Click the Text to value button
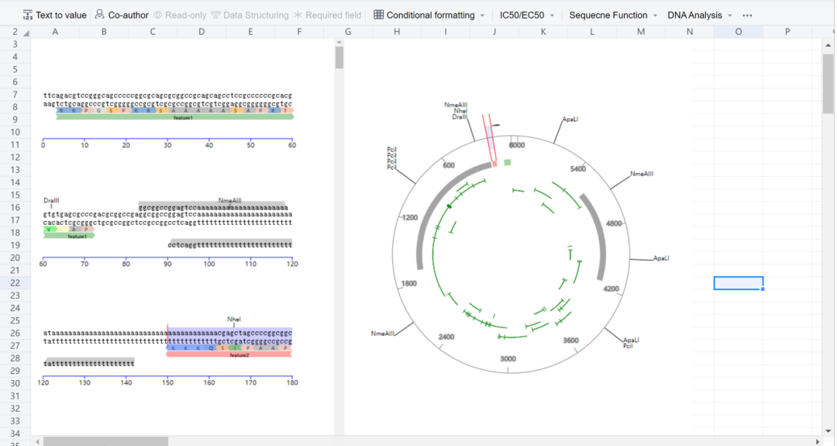837x446 pixels. point(54,15)
